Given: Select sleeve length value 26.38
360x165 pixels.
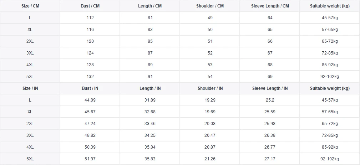Looking at the screenshot, I should click(x=270, y=135).
